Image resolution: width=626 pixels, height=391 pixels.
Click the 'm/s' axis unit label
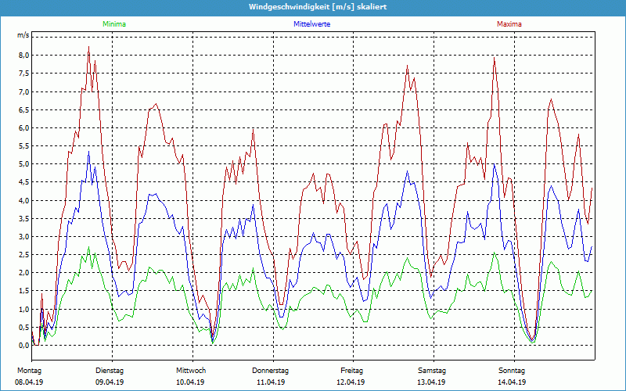pos(23,35)
